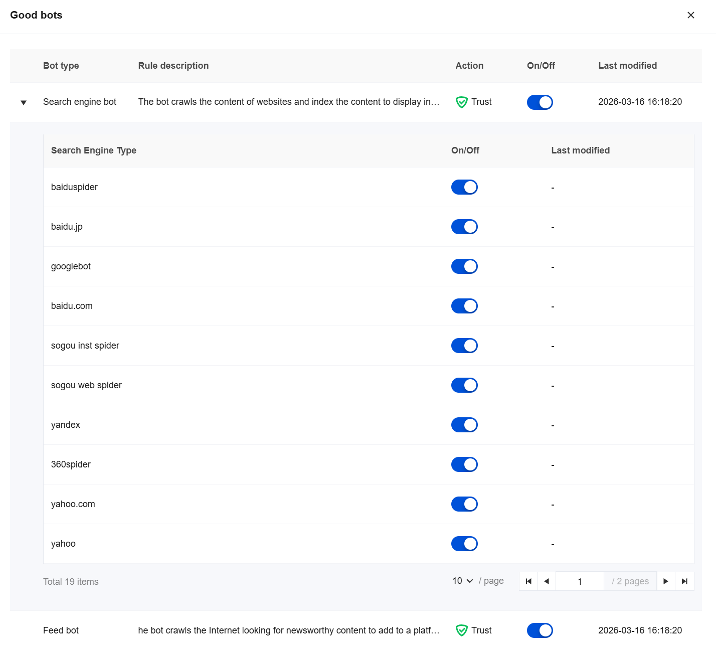
Task: Click the 2 pages indicator
Action: click(x=630, y=581)
